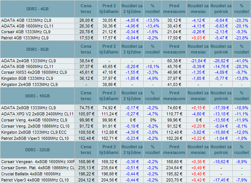The width and height of the screenshot is (251, 183).
Task: Click two-week difference -0,51 € cell
Action: point(132,168)
